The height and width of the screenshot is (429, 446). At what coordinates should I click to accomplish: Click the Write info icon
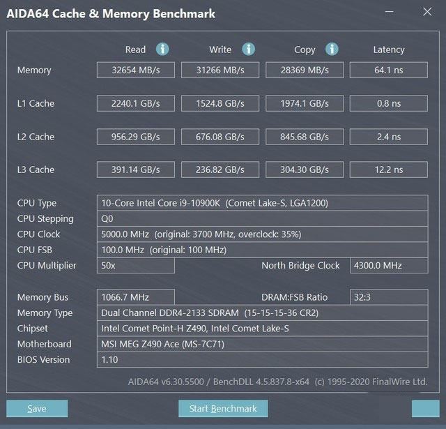pos(248,50)
